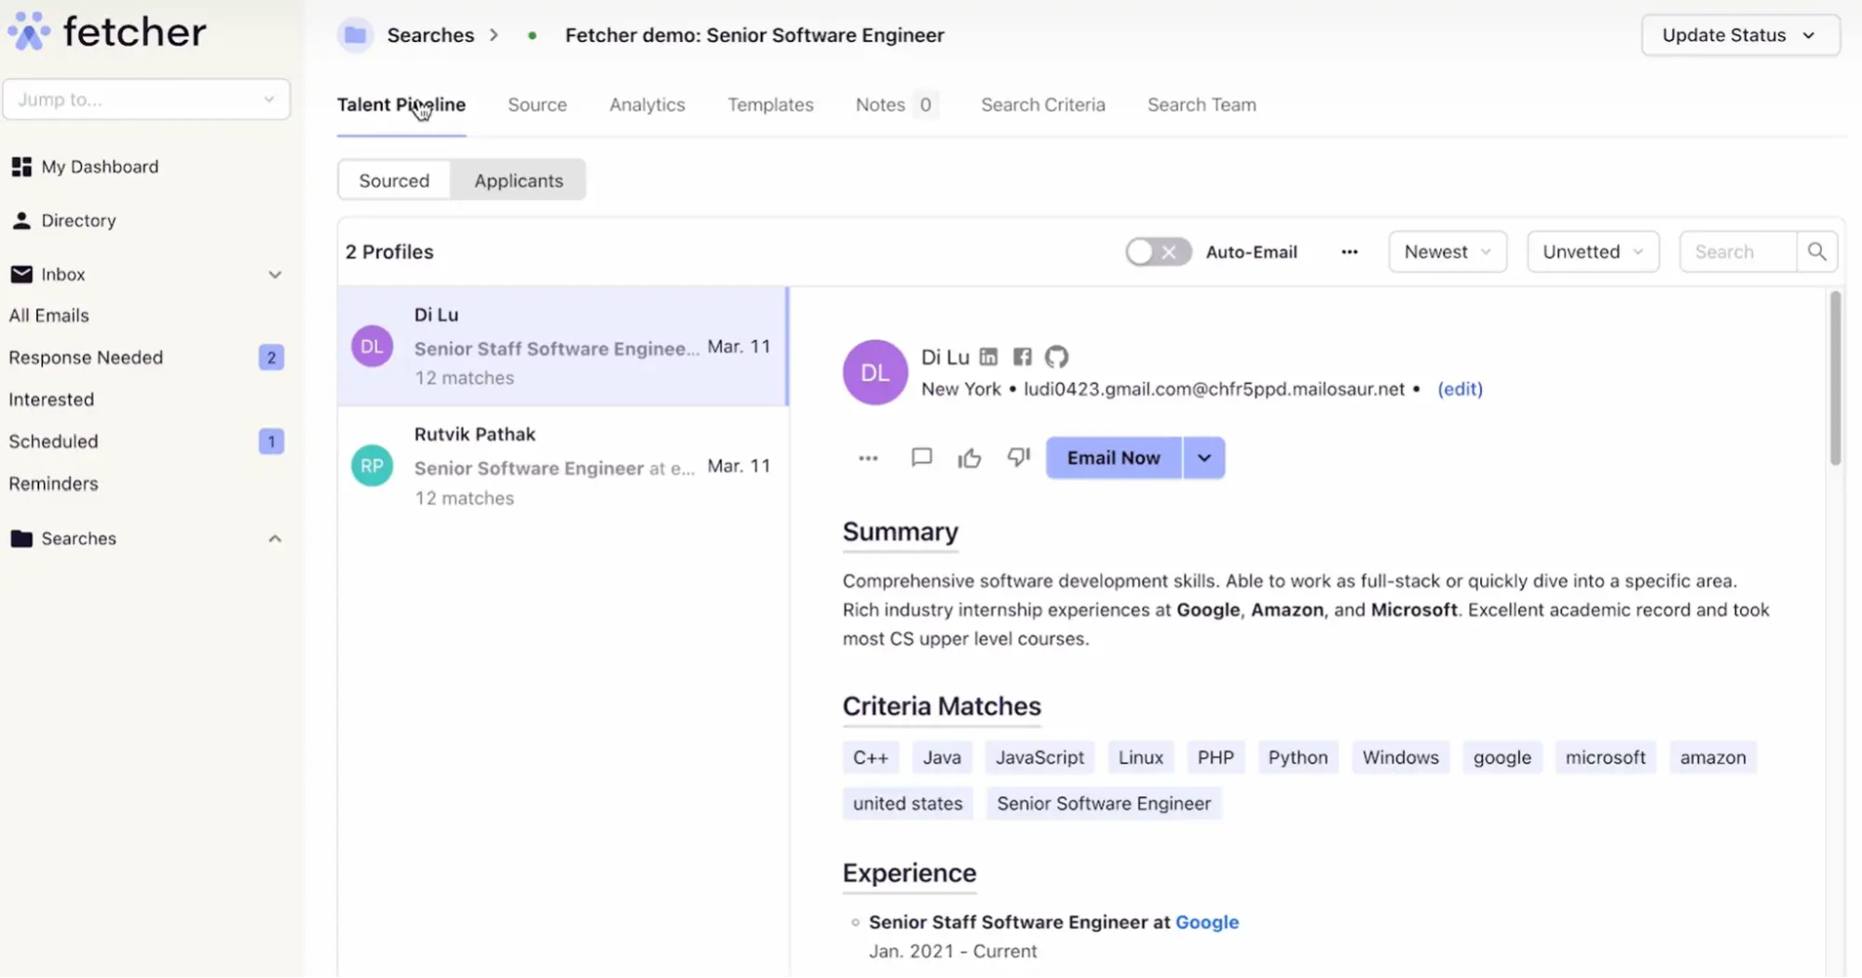Open Interested emails in sidebar

coord(51,400)
